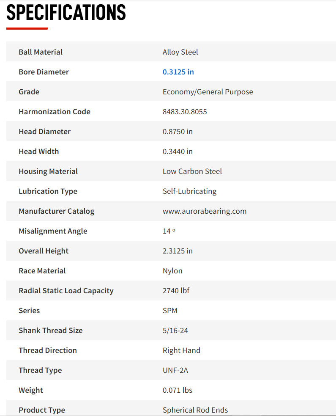Click the Radial Static Load Capacity label
The width and height of the screenshot is (336, 416).
[x=66, y=291]
